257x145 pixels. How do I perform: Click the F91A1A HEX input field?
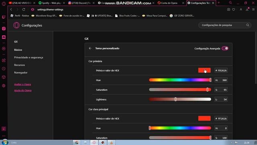point(221,70)
